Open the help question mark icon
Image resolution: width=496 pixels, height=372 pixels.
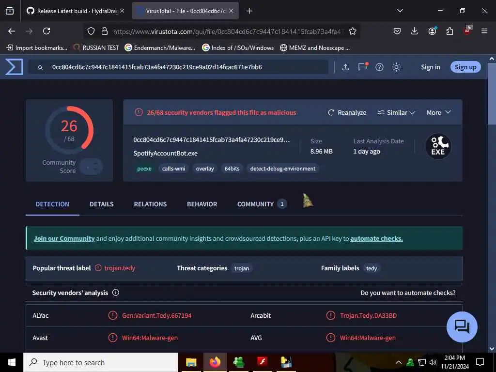point(379,67)
